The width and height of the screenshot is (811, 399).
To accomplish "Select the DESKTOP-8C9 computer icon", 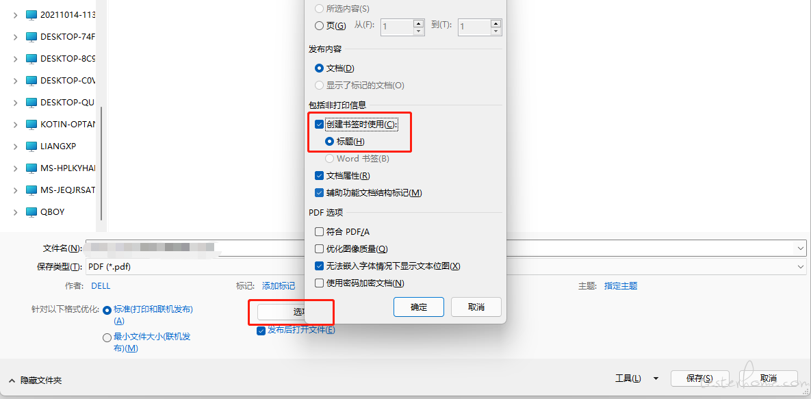I will pos(31,58).
